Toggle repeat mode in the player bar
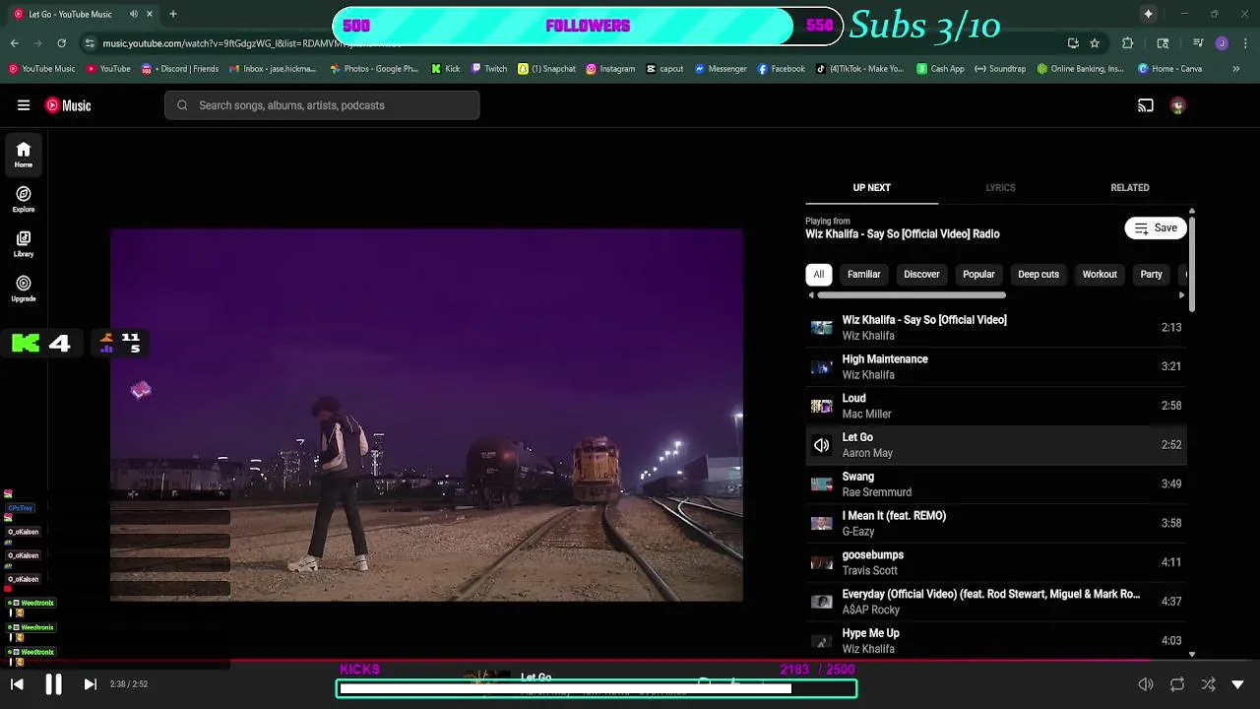Screen dimensions: 1260x709 pyautogui.click(x=1177, y=684)
